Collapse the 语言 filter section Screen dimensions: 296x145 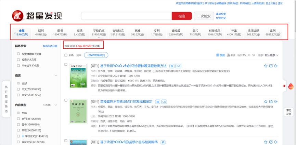coord(55,76)
